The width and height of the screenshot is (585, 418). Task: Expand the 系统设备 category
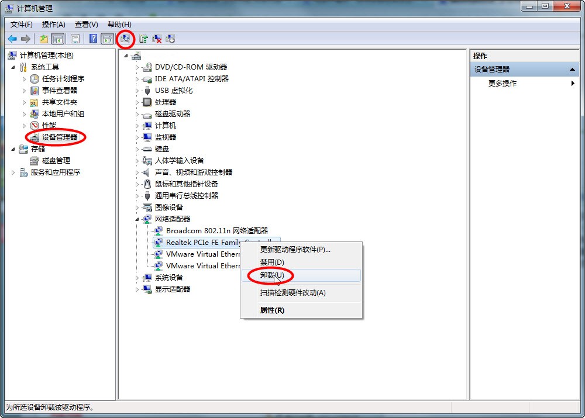137,278
